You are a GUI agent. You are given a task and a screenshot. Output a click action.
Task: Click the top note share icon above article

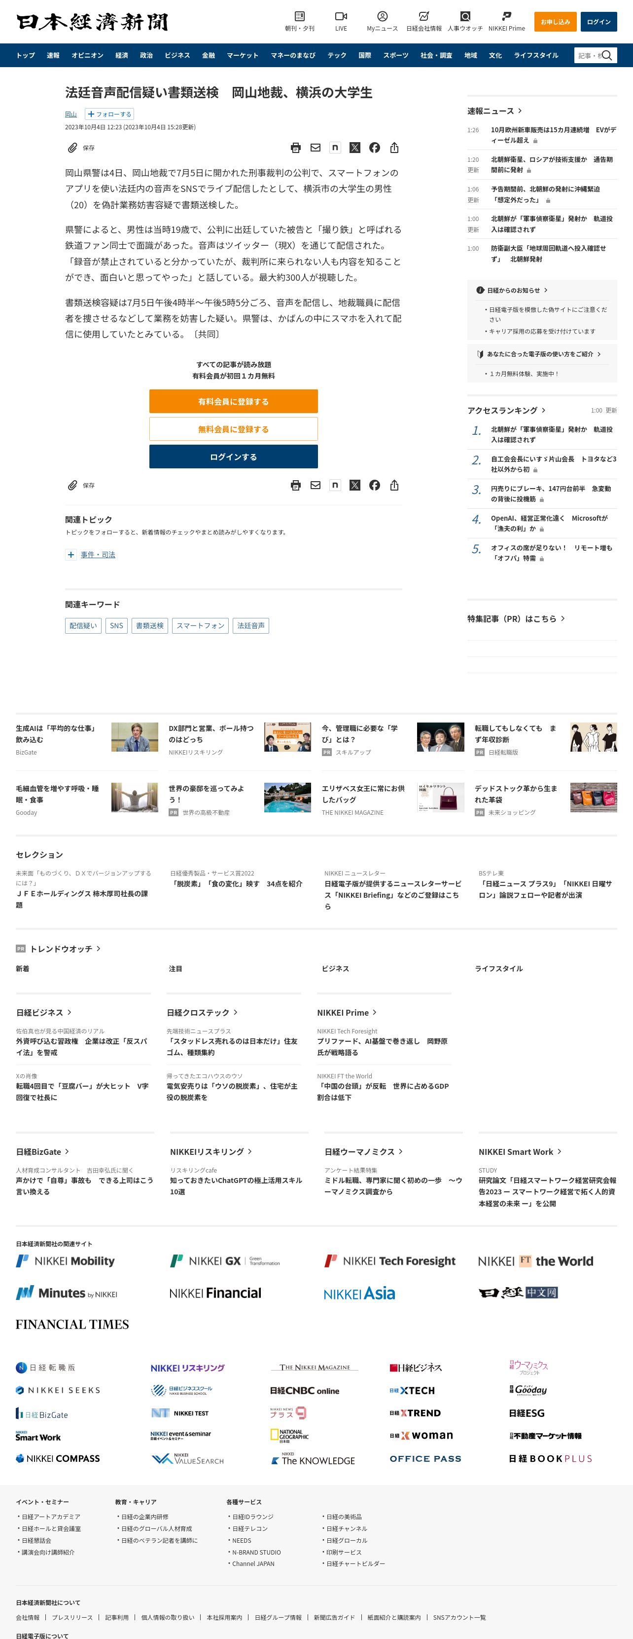[335, 148]
